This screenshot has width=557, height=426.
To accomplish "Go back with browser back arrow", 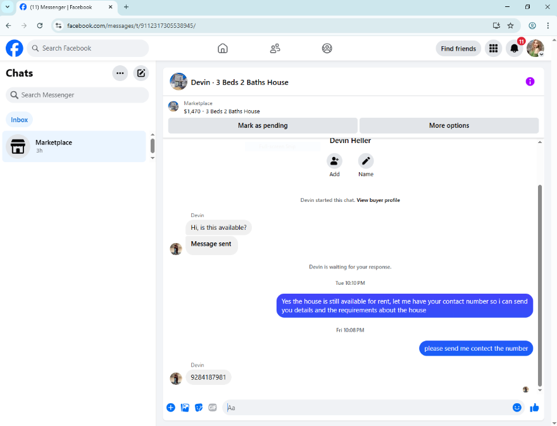I will tap(8, 25).
